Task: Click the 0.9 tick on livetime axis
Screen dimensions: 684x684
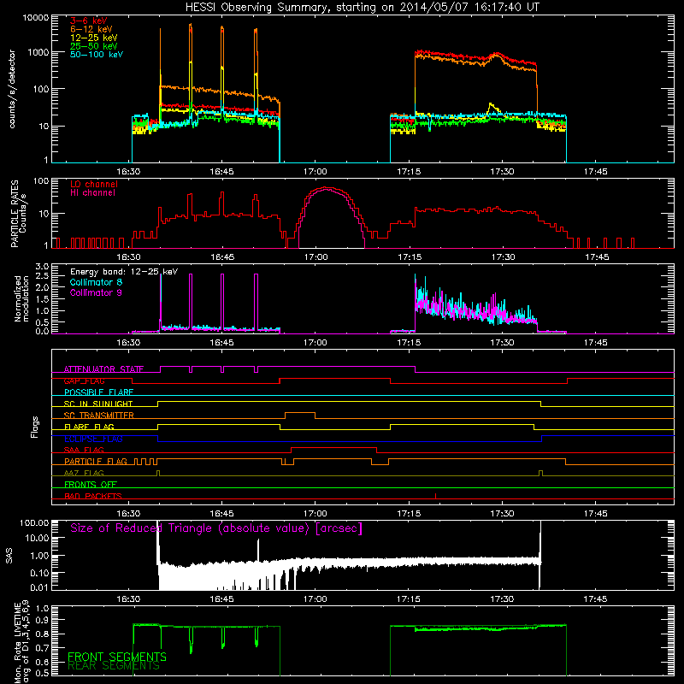Action: [x=42, y=620]
